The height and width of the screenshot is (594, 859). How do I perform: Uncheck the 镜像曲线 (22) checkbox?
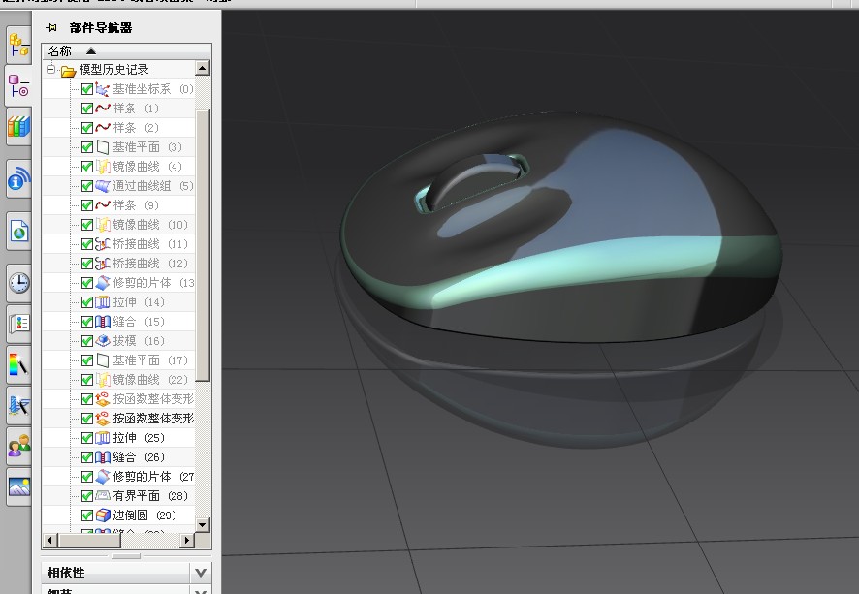click(x=87, y=380)
